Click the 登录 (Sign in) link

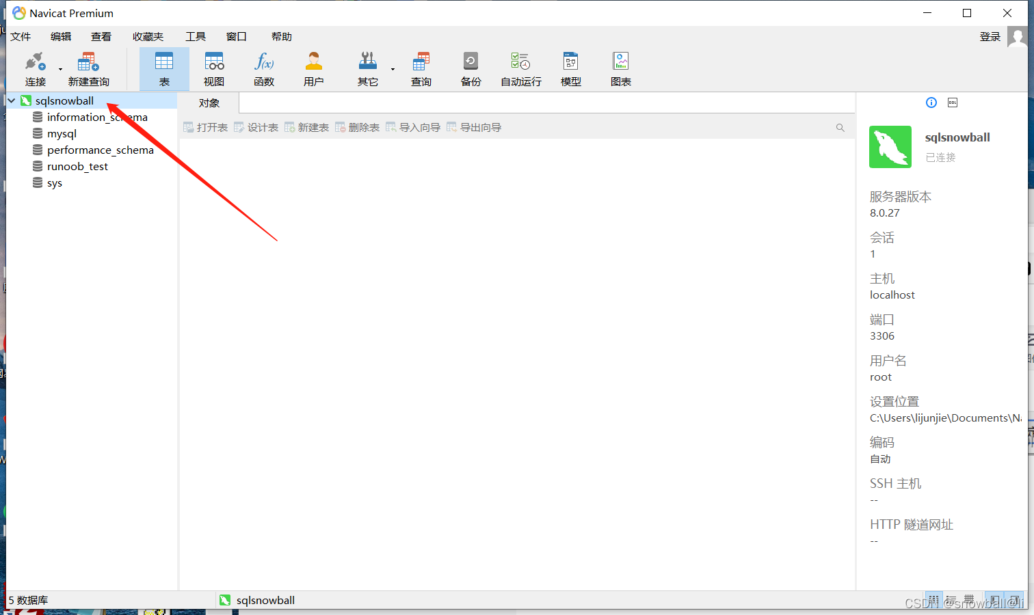coord(990,37)
